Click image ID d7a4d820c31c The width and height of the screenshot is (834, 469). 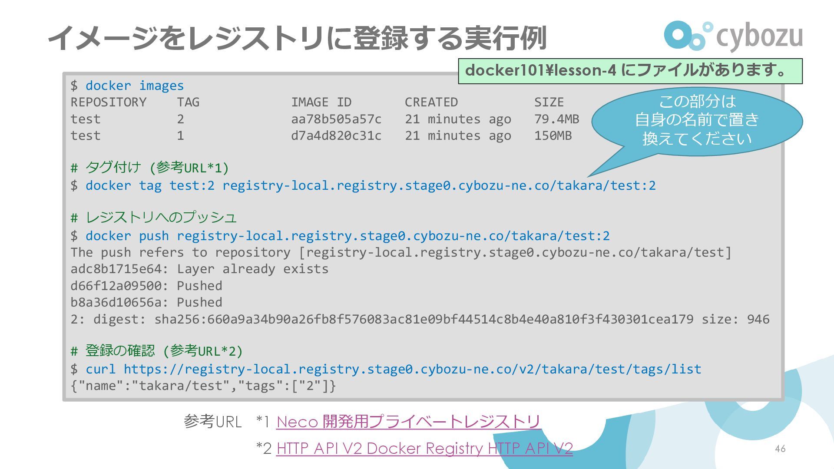click(x=336, y=135)
